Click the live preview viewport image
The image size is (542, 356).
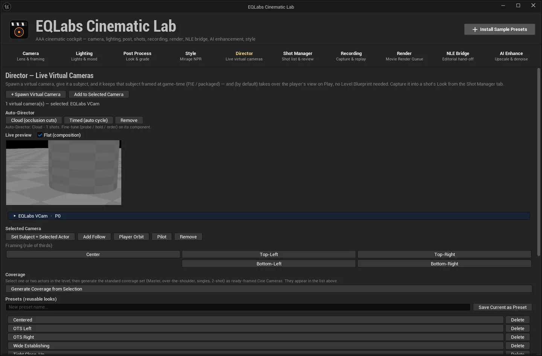click(x=64, y=173)
